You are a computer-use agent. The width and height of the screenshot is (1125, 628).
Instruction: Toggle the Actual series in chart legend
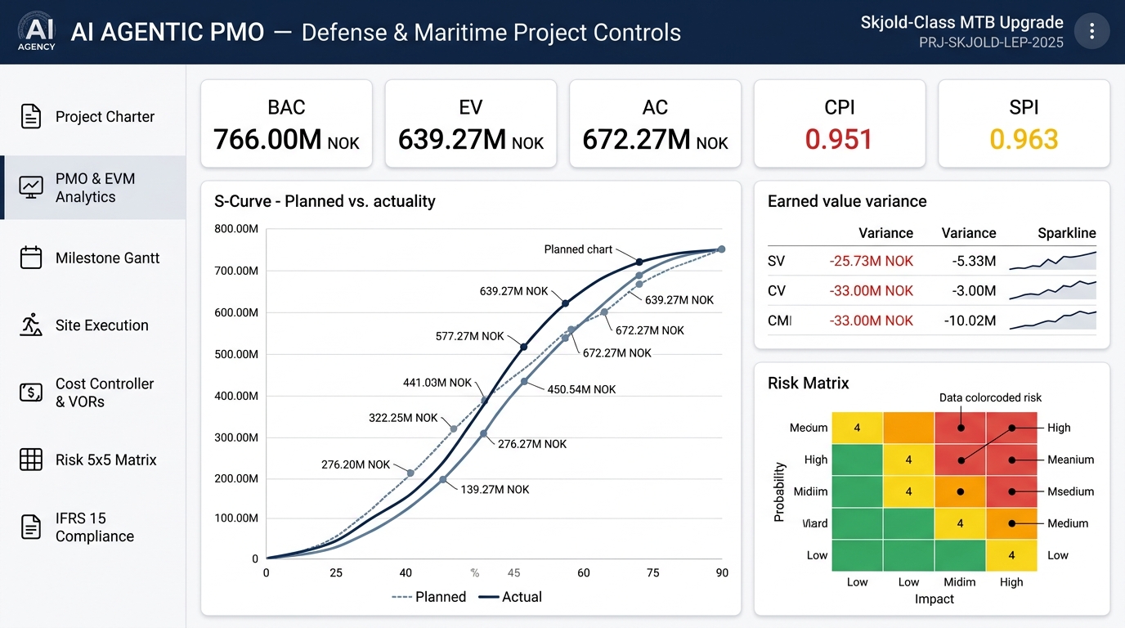510,597
